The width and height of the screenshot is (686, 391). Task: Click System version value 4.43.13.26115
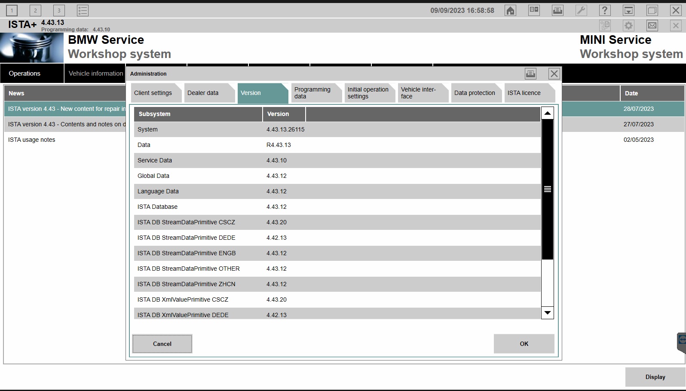(285, 129)
